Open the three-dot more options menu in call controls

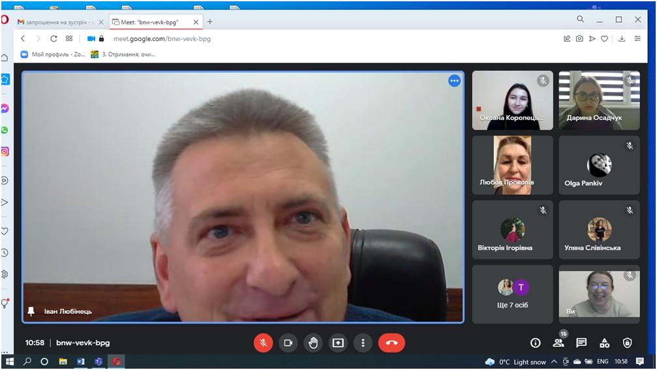click(x=362, y=343)
